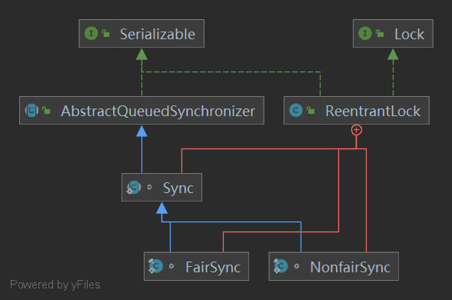Click the red plus inner-class marker under ReentrantLock
The height and width of the screenshot is (300, 452).
pyautogui.click(x=357, y=130)
